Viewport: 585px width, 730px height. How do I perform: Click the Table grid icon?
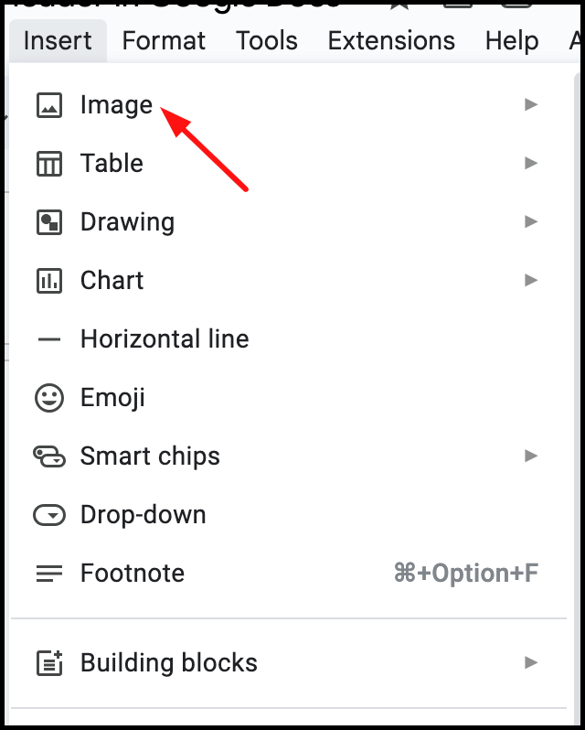[48, 164]
